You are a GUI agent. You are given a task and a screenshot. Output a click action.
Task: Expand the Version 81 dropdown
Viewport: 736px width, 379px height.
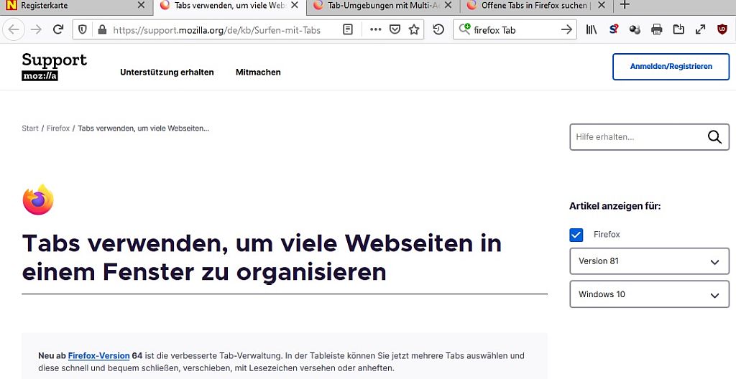click(x=649, y=261)
